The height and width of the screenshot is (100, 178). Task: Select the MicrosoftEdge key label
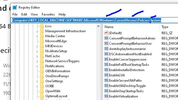pyautogui.click(x=56, y=41)
